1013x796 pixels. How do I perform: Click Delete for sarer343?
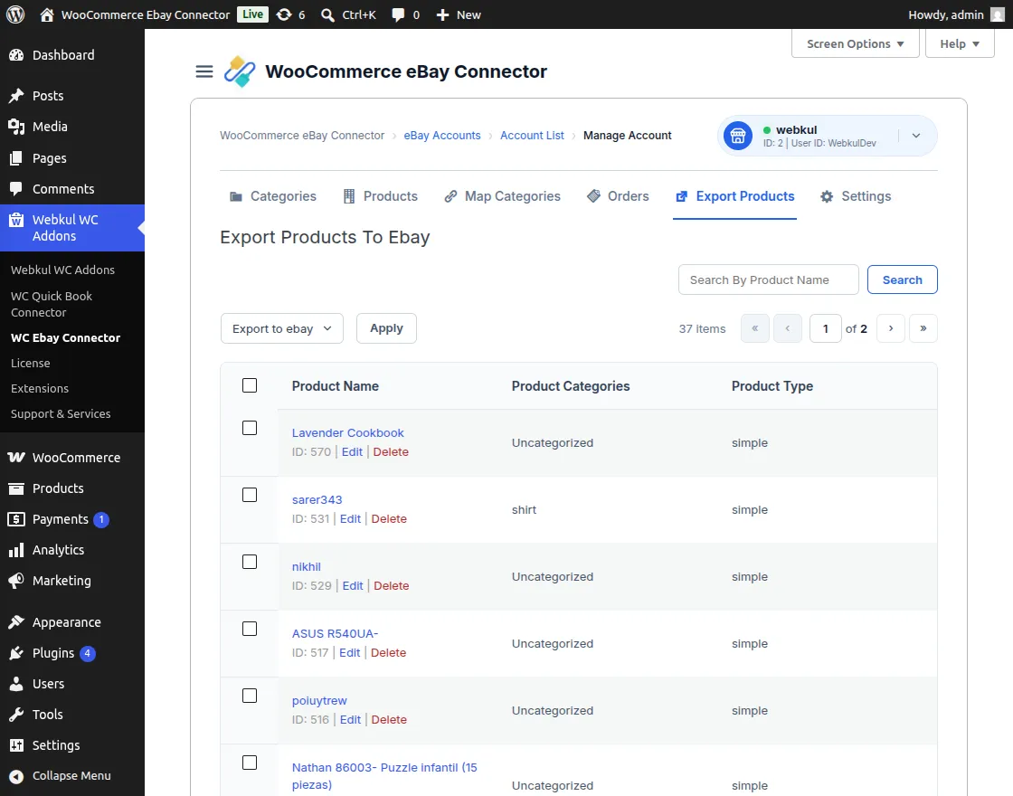pos(389,519)
